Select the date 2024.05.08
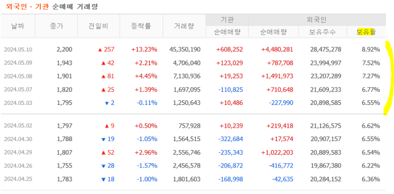The width and height of the screenshot is (394, 194). click(x=18, y=76)
